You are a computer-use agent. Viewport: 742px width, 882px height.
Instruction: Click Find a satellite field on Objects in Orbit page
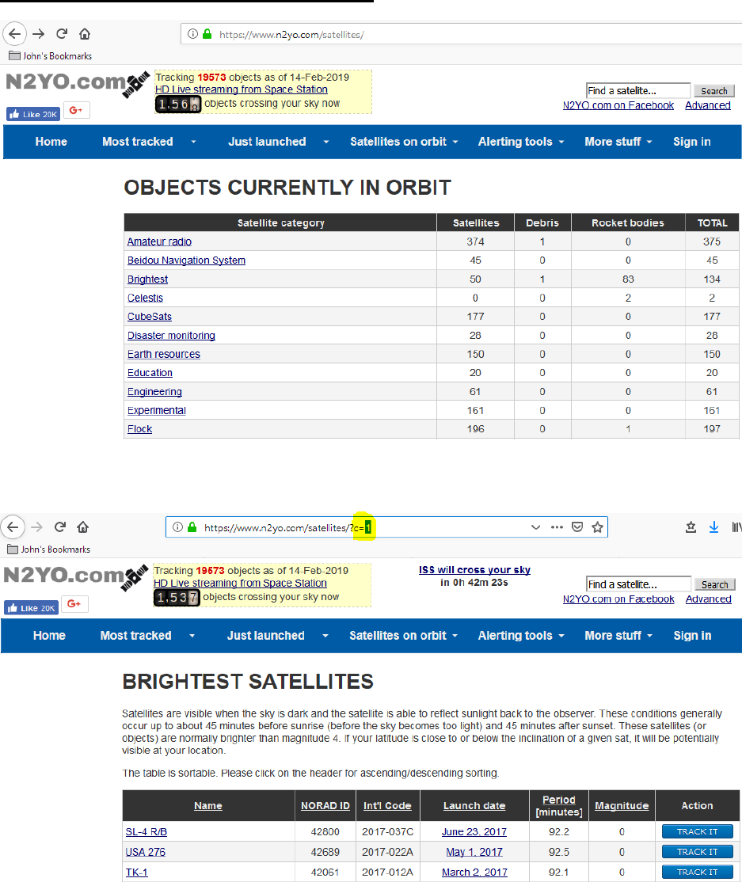[x=638, y=90]
